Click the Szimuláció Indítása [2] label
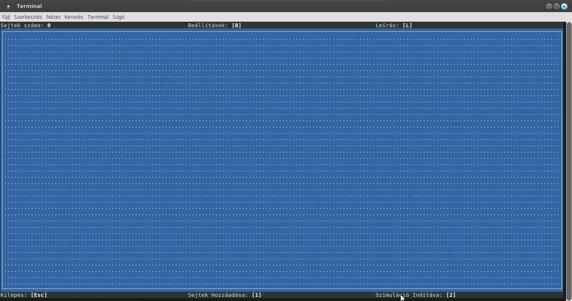572x301 pixels. pos(416,295)
